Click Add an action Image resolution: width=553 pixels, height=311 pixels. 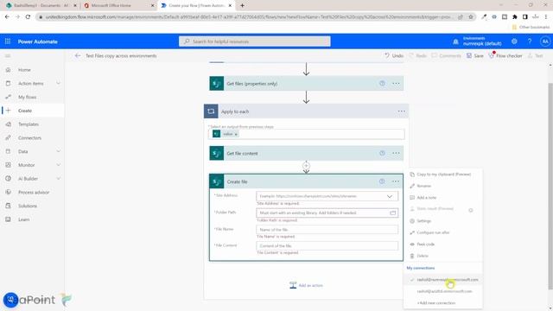pyautogui.click(x=306, y=285)
